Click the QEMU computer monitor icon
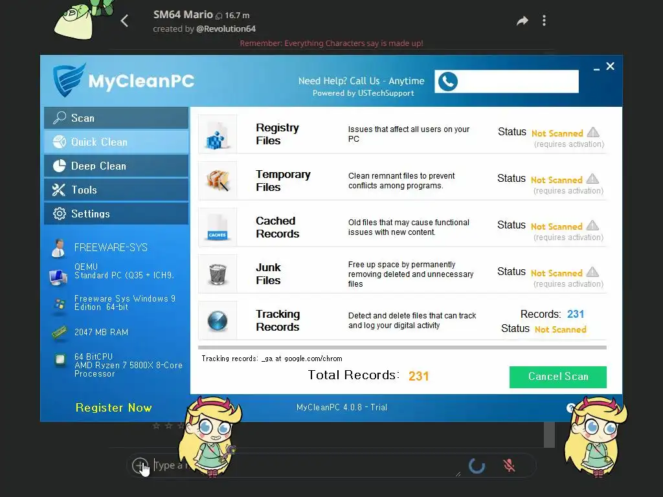 [58, 277]
